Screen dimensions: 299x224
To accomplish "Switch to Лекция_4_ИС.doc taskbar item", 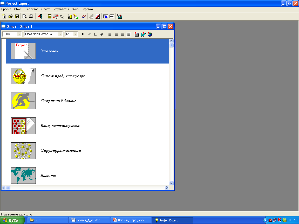I will point(89,220).
